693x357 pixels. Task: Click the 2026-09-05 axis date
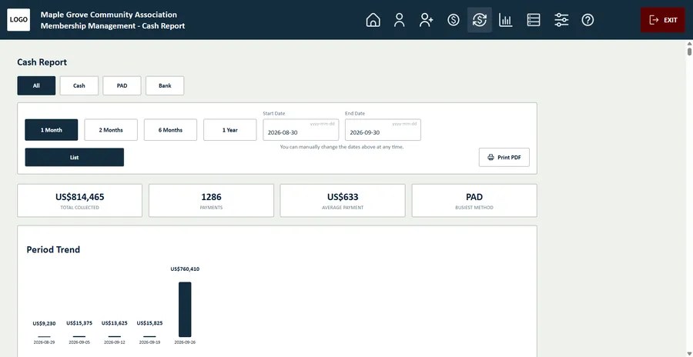pos(79,342)
